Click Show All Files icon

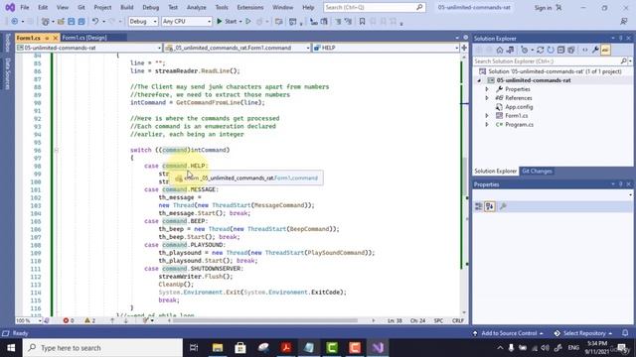tap(571, 51)
